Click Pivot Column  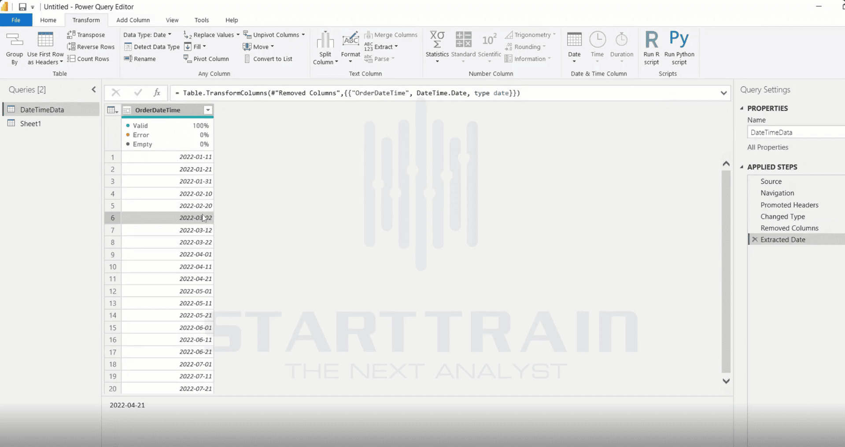click(x=206, y=59)
